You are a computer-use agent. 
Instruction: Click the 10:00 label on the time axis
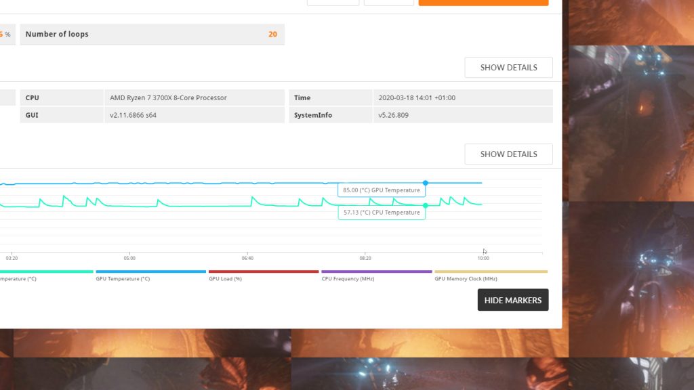(x=484, y=258)
